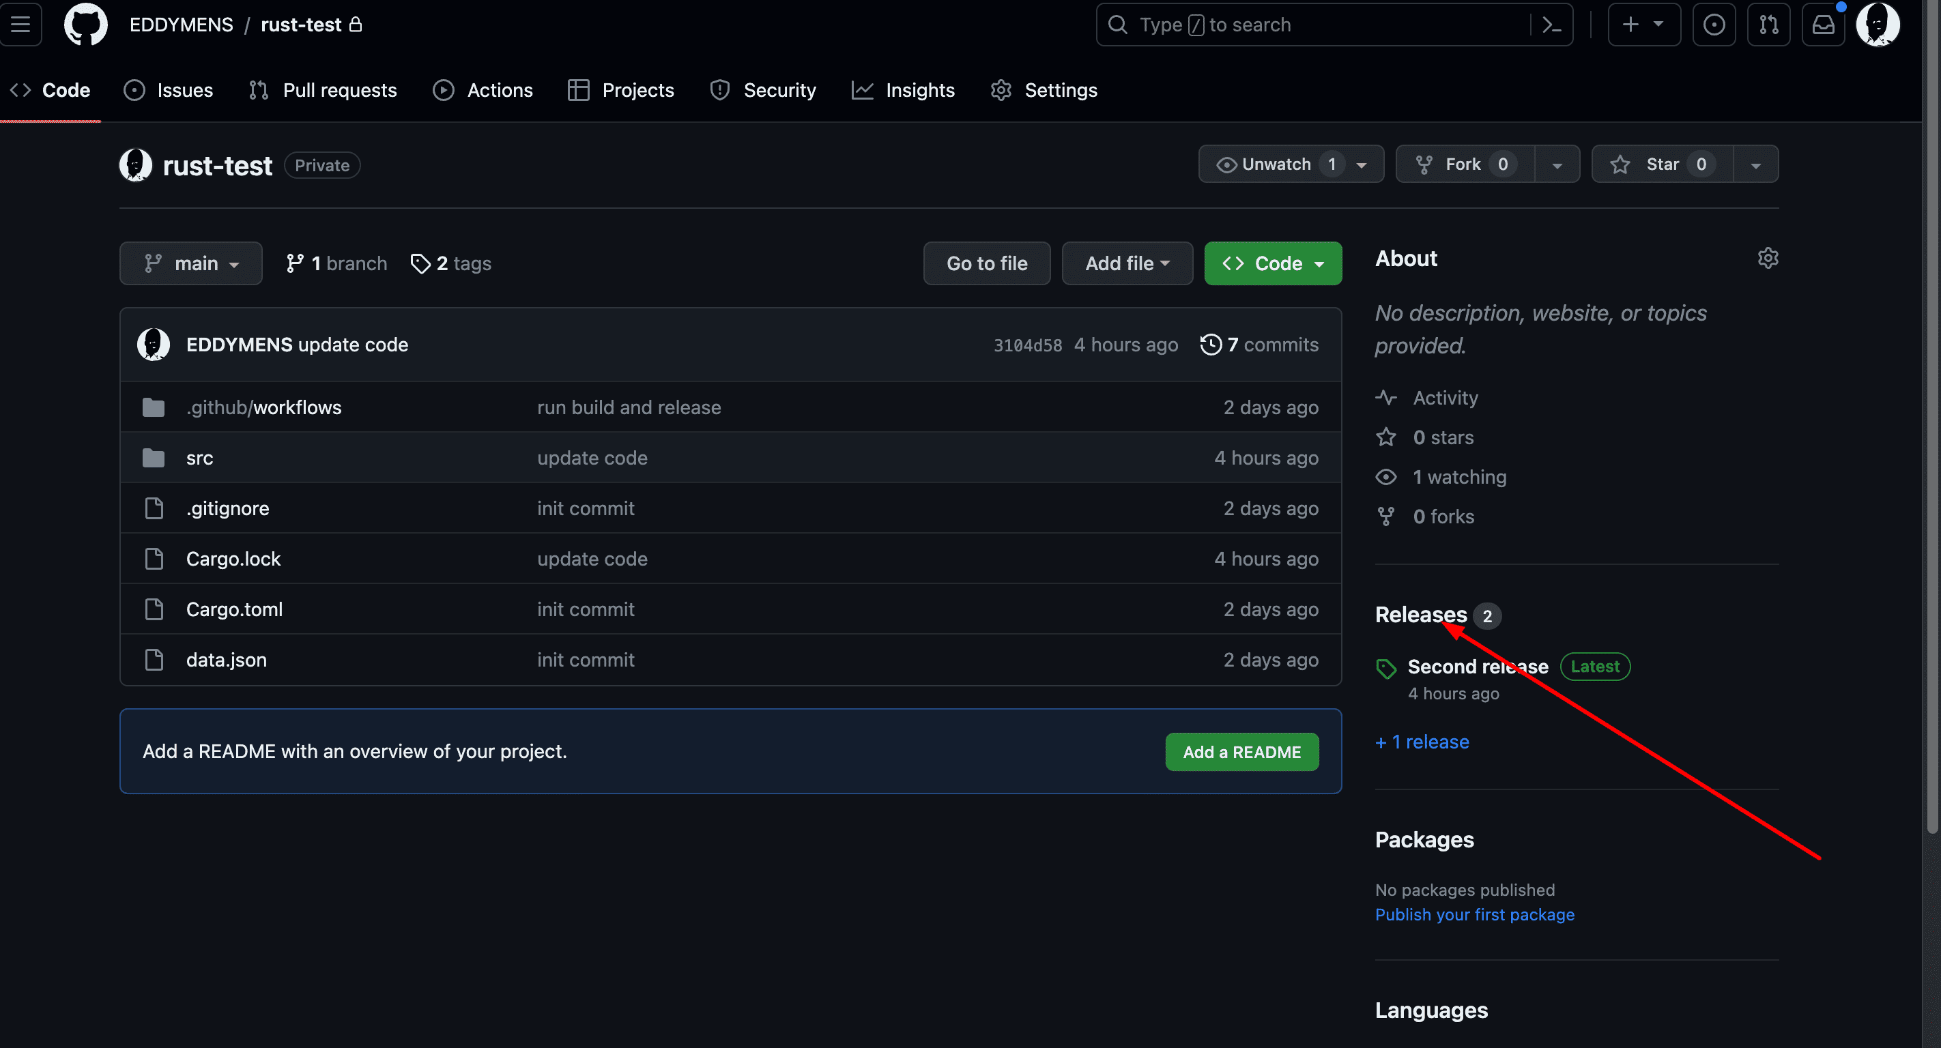Screen dimensions: 1941x1048
Task: Open the Cargo.toml file
Action: 234,609
